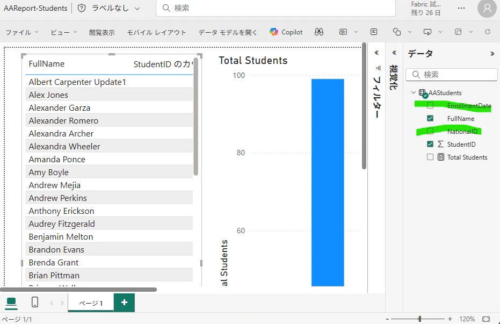Switch to mobile layout view icon
500x324 pixels.
click(35, 302)
